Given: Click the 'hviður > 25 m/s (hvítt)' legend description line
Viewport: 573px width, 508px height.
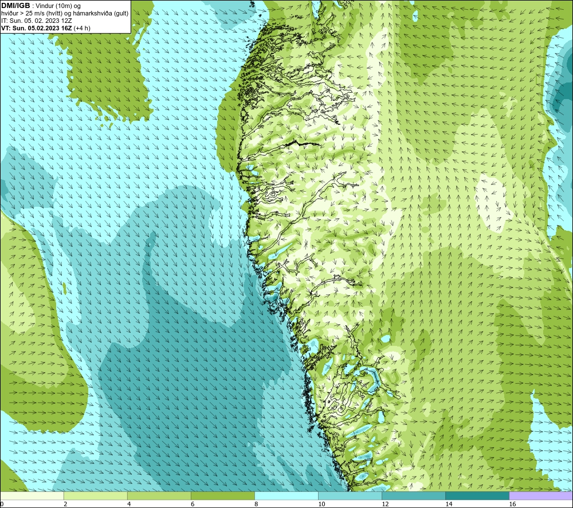Looking at the screenshot, I should [x=65, y=13].
